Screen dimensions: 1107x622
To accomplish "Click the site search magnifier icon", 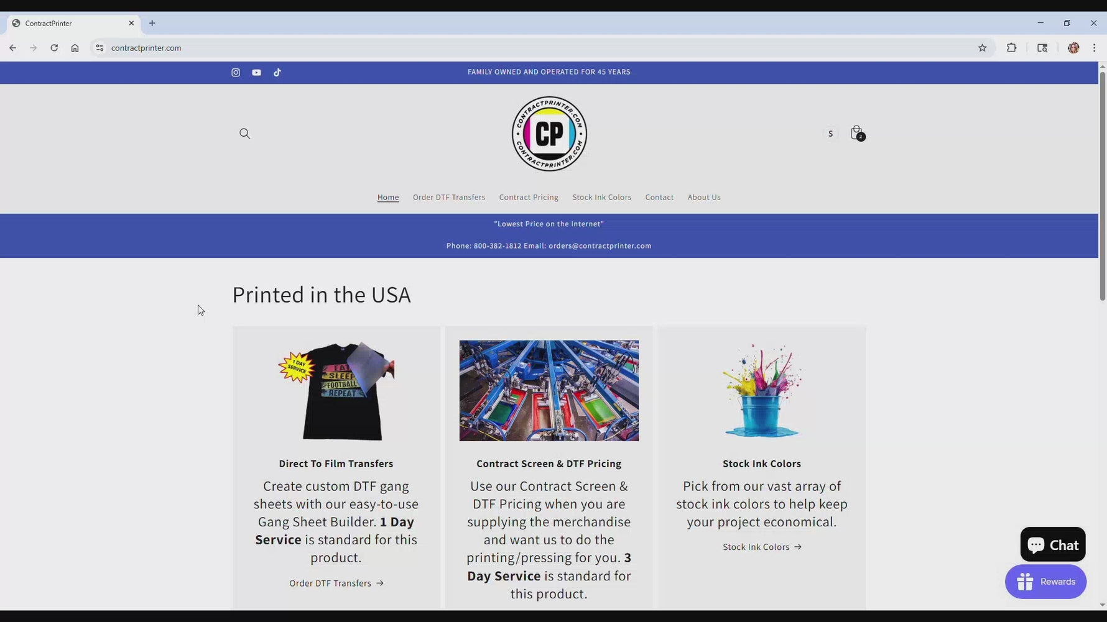I will (x=244, y=134).
